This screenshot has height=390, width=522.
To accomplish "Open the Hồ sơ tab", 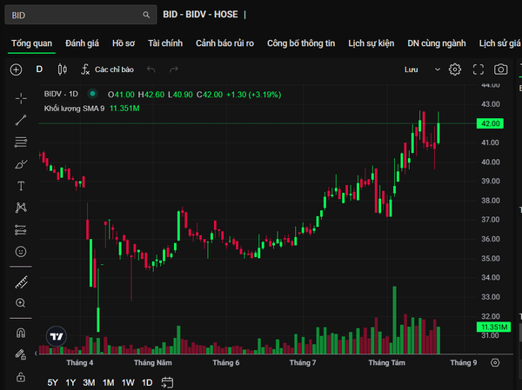I will [x=124, y=43].
